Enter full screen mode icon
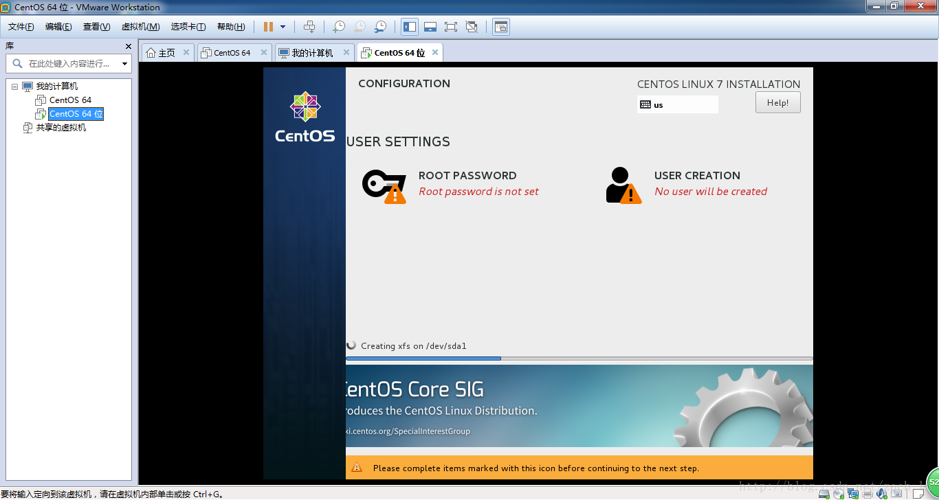Screen dimensions: 939x500 click(x=451, y=27)
